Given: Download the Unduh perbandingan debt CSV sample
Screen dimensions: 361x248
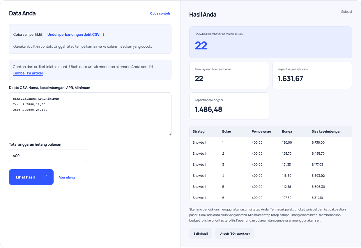Looking at the screenshot, I should pos(76,35).
